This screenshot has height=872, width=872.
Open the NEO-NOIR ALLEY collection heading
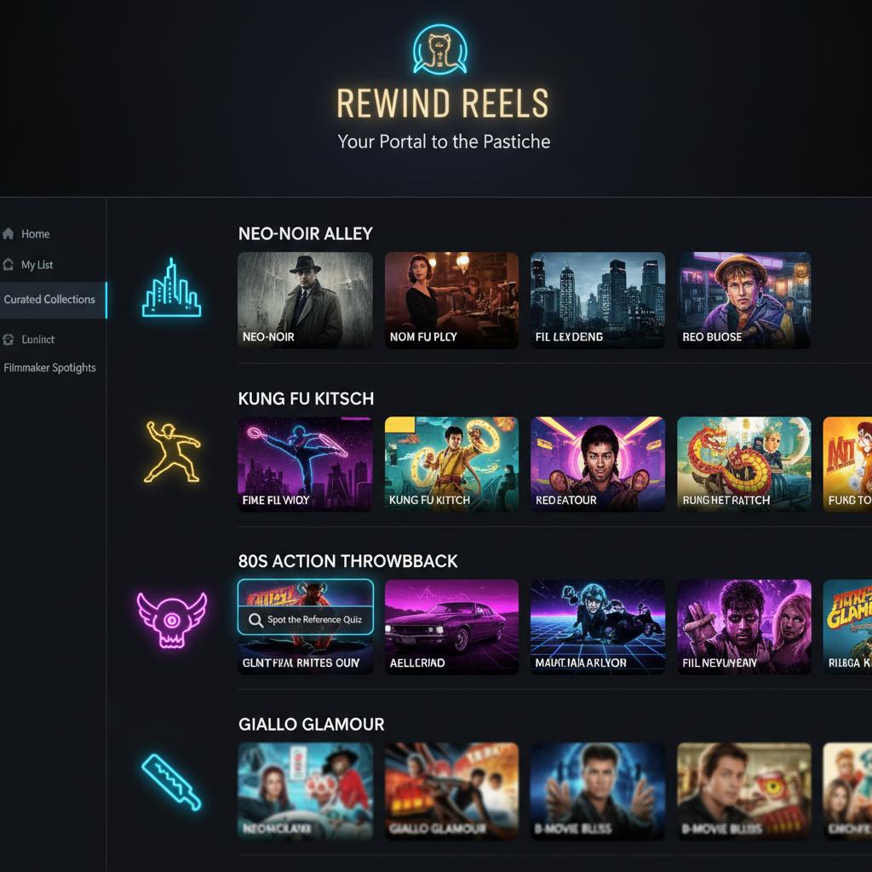[x=306, y=233]
